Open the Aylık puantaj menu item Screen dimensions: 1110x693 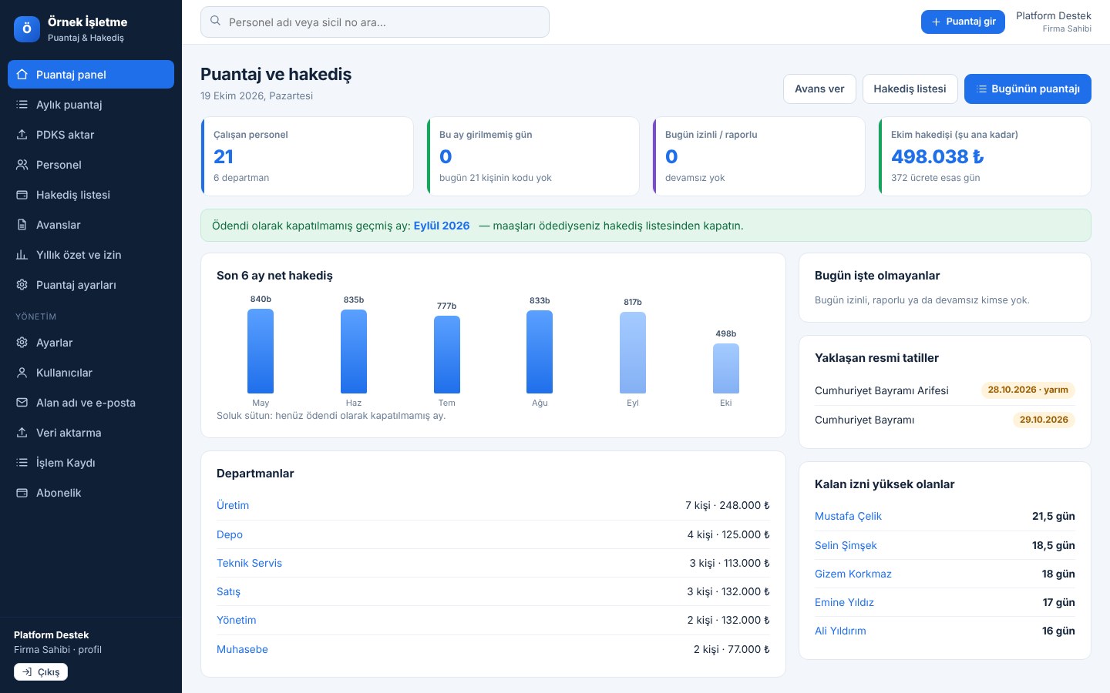(x=91, y=105)
